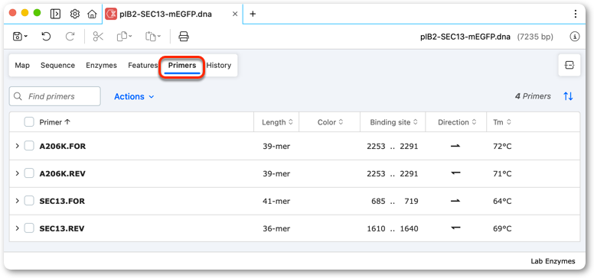
Task: Open the save options dropdown arrow
Action: 26,37
